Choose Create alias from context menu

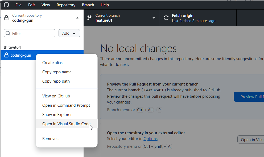(x=67, y=63)
